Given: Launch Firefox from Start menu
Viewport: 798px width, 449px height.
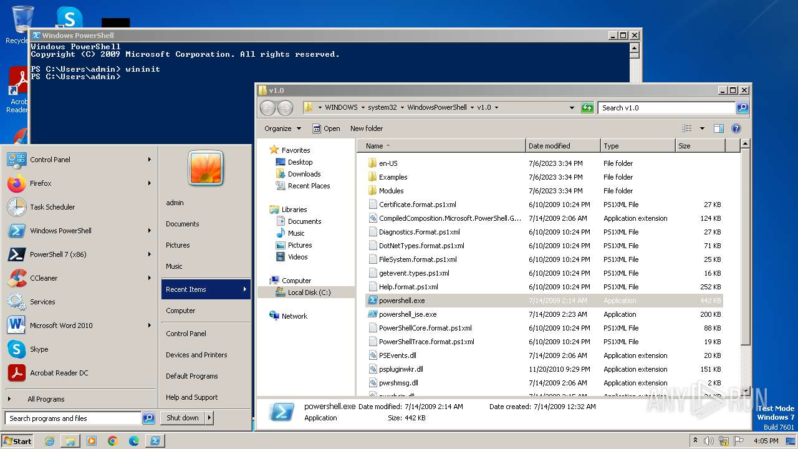Looking at the screenshot, I should pos(17,183).
